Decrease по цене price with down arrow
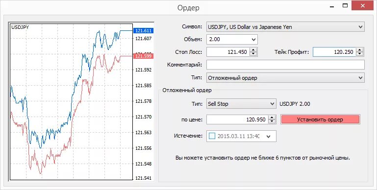 (x=272, y=121)
